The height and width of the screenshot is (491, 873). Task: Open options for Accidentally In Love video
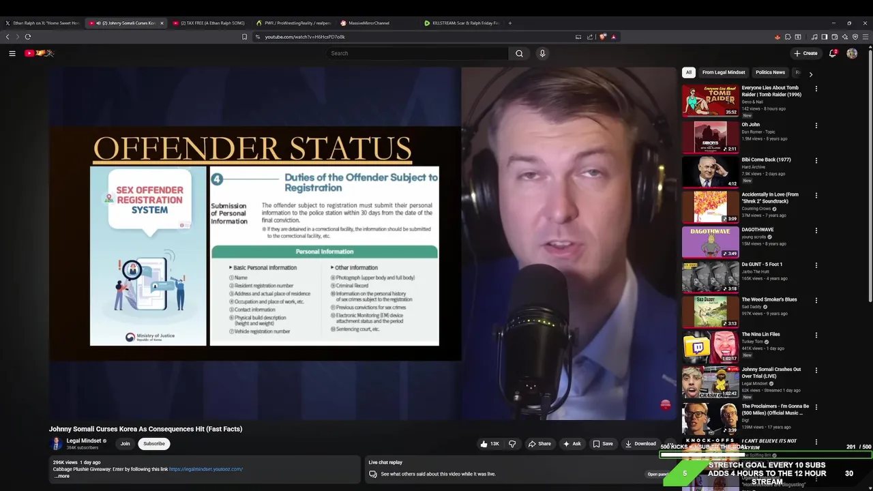click(816, 196)
